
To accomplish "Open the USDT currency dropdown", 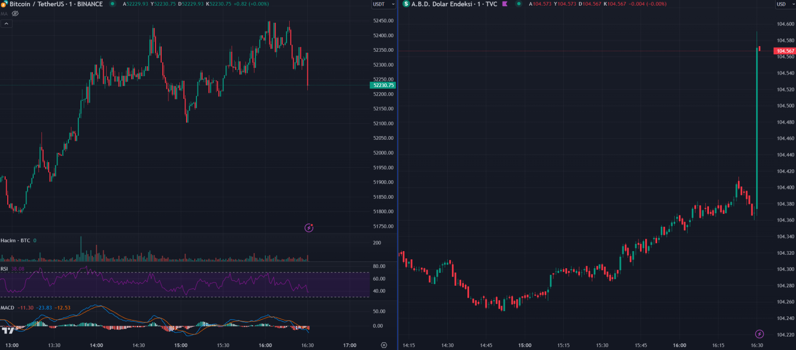I will point(383,4).
